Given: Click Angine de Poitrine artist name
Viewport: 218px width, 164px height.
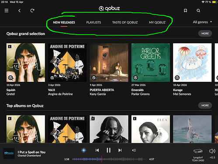Looking at the screenshot, I should point(60,94).
